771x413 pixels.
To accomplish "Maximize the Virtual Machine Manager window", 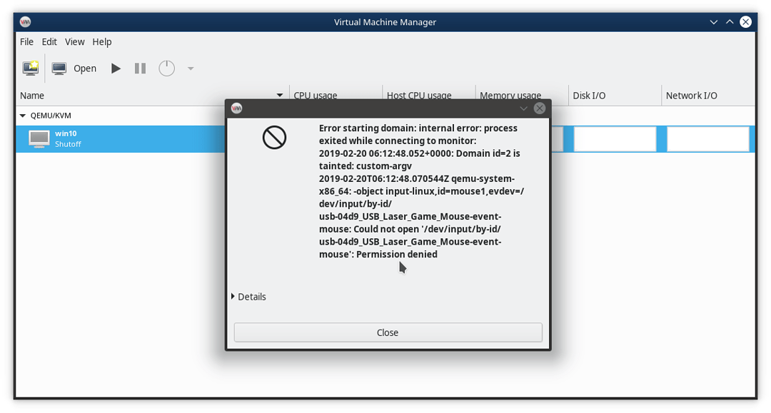I will (730, 22).
